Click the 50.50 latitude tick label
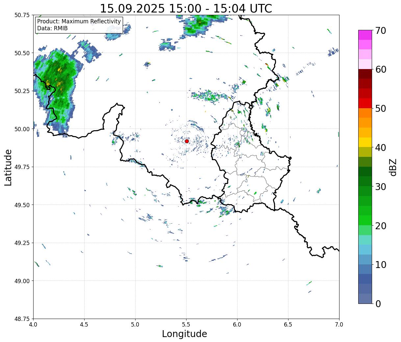 pyautogui.click(x=22, y=53)
